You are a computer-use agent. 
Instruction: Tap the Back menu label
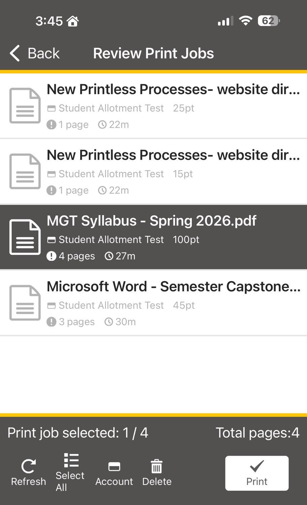44,53
